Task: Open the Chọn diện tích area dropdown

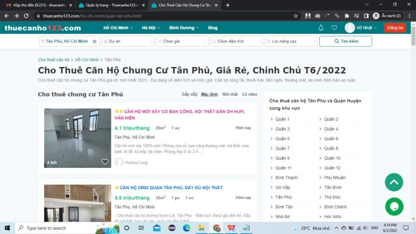Action: [x=237, y=41]
